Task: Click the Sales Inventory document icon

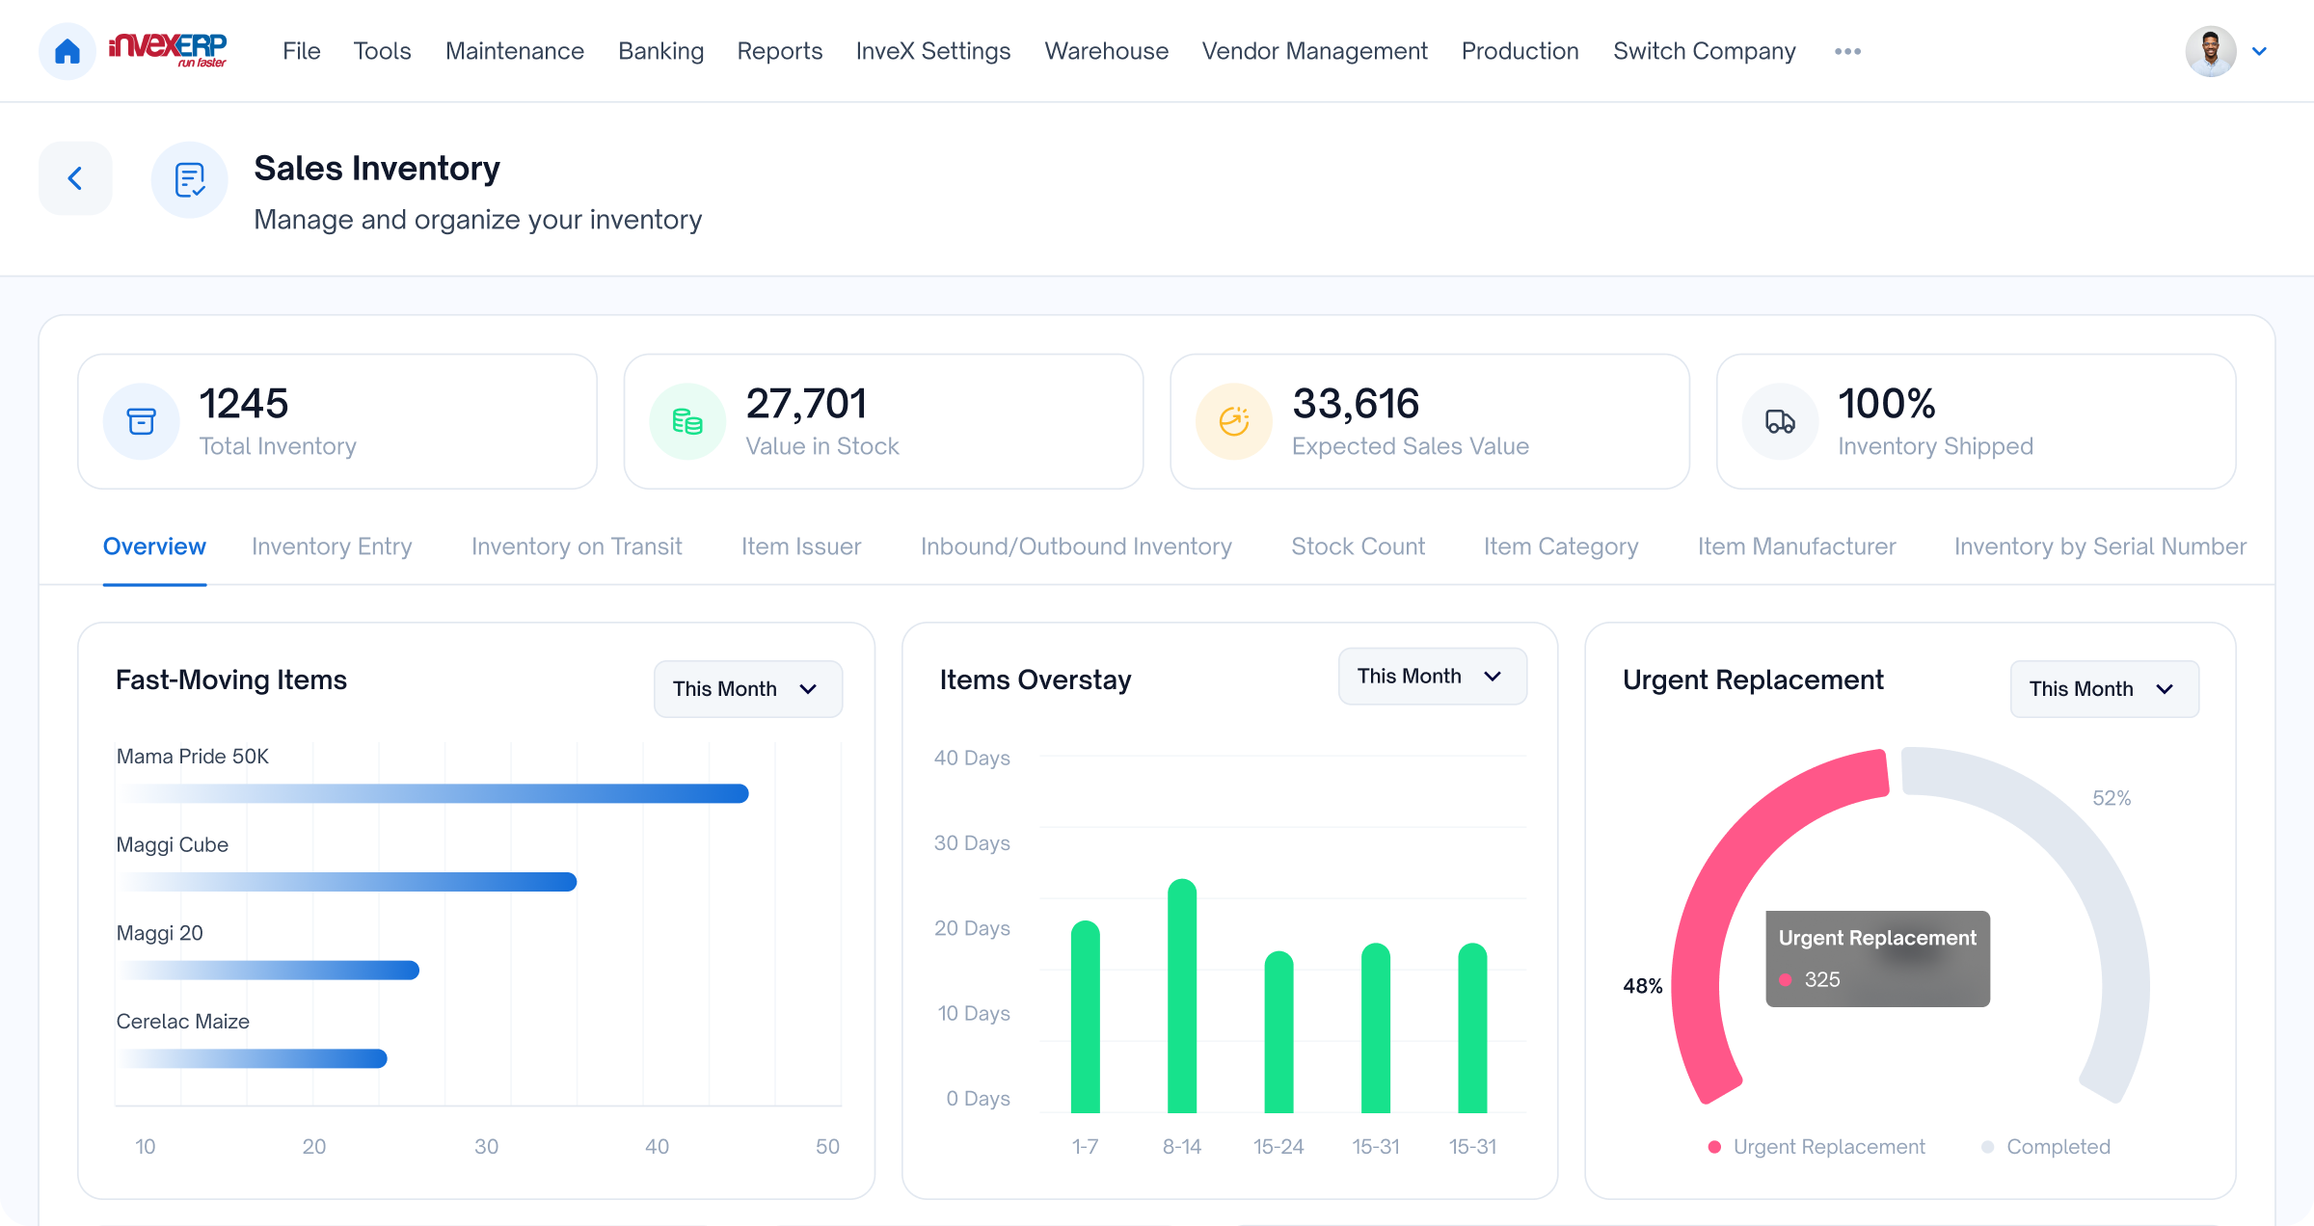Action: point(189,180)
